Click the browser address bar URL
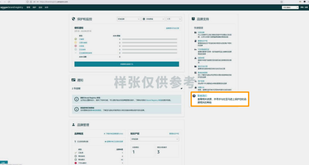 point(54,2)
